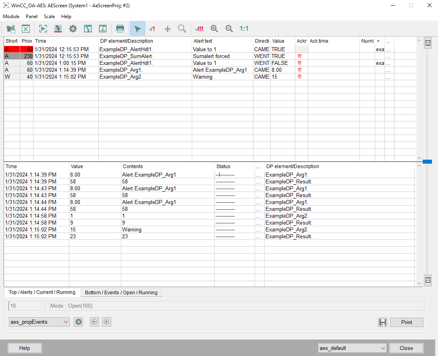Image resolution: width=438 pixels, height=356 pixels.
Task: Click the expand button at top-right of the alert table
Action: pos(428,43)
